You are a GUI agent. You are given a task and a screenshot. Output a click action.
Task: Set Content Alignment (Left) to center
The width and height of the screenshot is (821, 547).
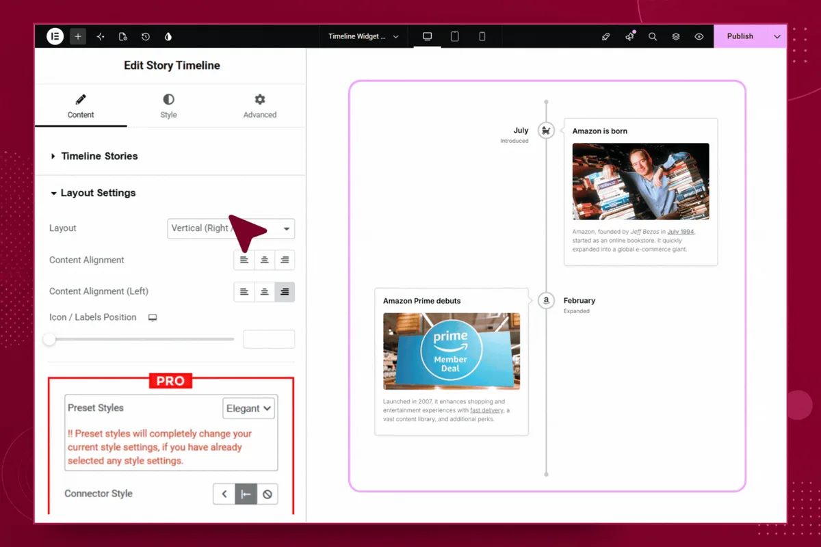(x=264, y=292)
